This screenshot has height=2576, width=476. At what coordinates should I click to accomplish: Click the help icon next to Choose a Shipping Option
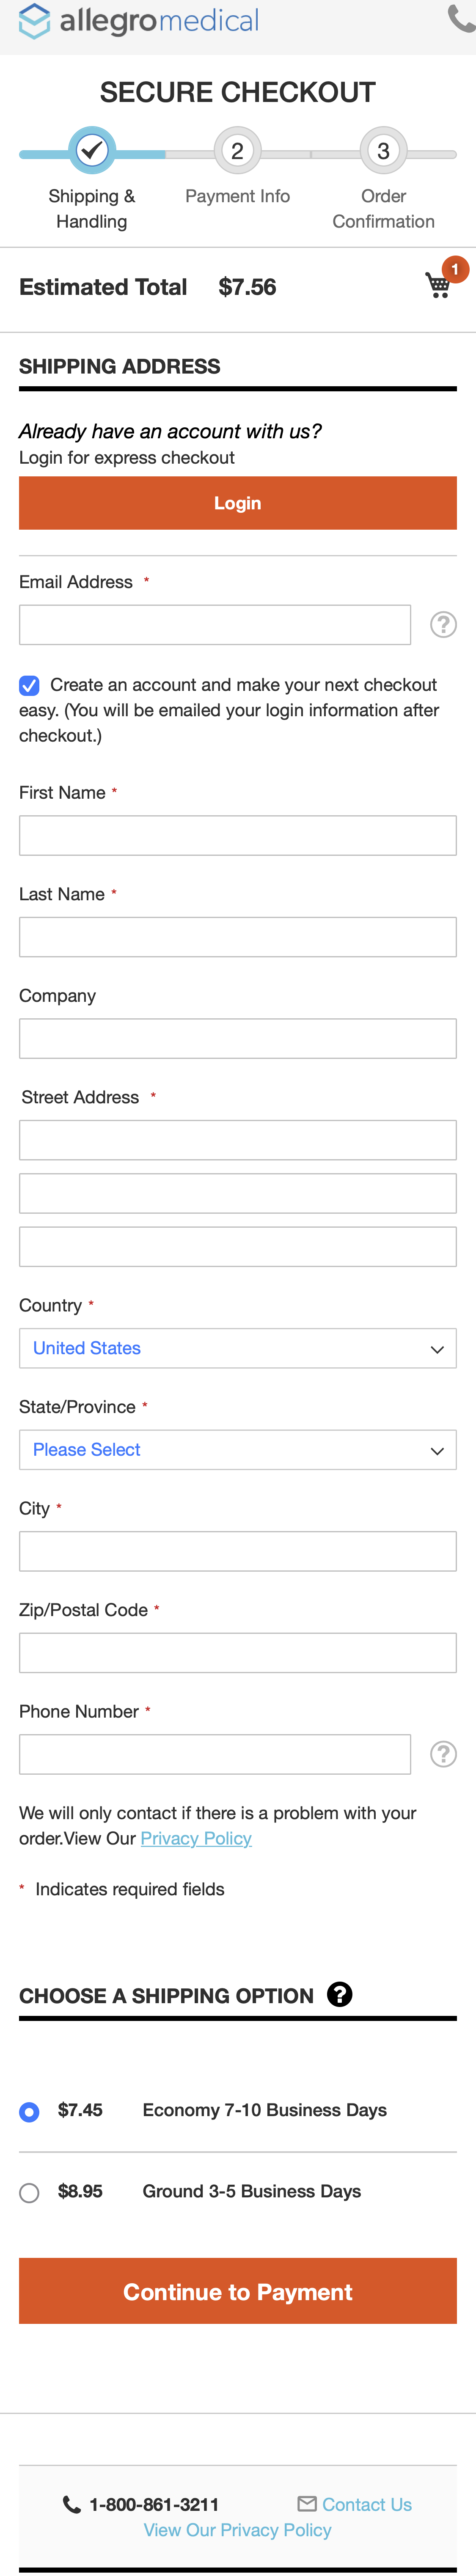[340, 1994]
